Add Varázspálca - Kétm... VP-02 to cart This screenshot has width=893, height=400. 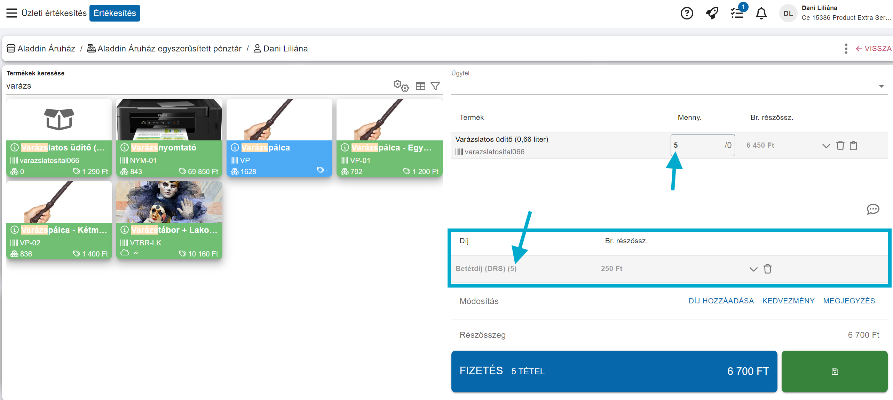(x=59, y=220)
